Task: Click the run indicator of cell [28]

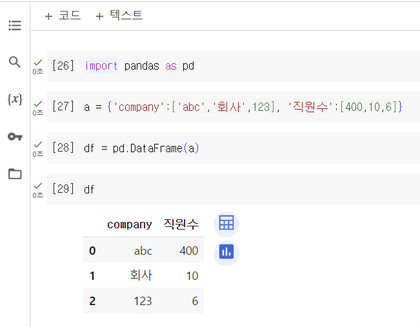Action: (38, 148)
